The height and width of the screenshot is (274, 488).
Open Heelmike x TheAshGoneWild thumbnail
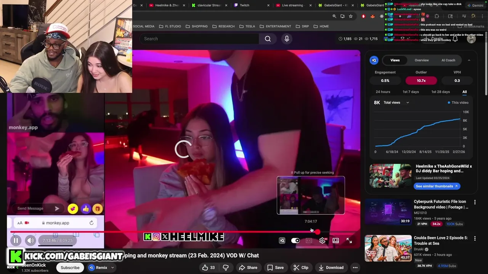(390, 176)
